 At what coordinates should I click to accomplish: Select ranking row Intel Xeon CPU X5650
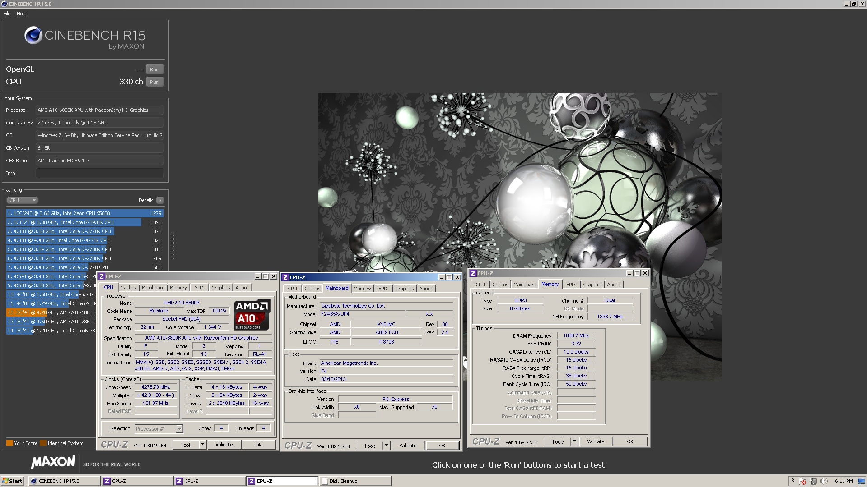(x=85, y=213)
